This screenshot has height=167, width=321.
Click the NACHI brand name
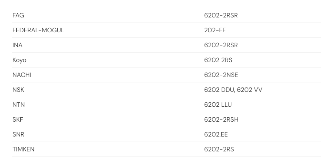[22, 75]
